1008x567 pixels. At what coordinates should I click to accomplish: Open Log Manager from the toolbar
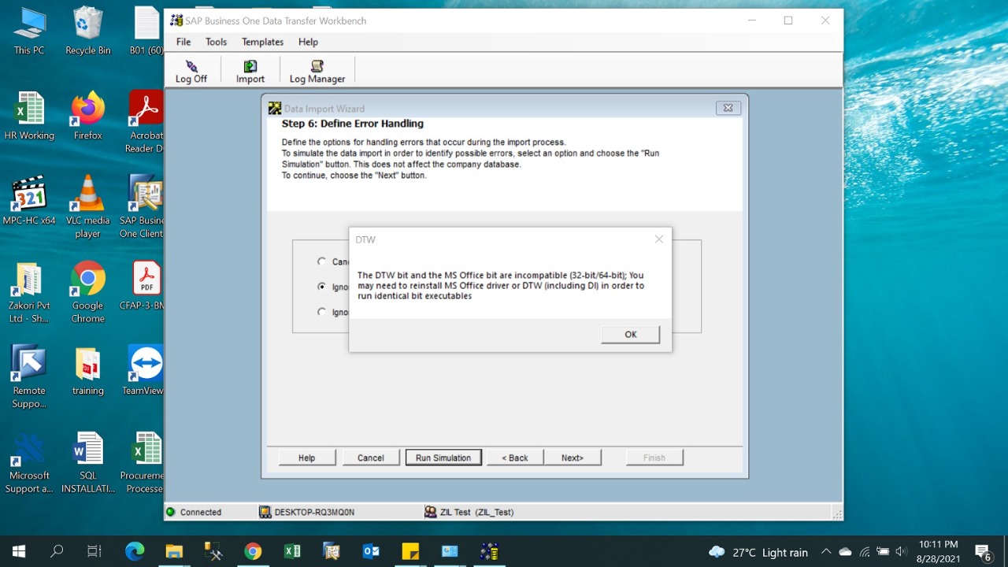(317, 70)
